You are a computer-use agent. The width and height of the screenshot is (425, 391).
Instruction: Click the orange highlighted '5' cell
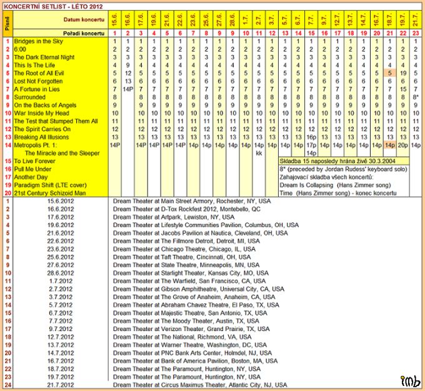click(x=389, y=73)
